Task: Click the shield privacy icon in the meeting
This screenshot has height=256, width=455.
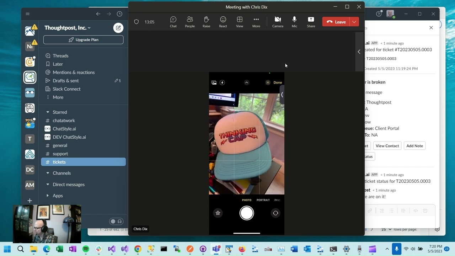Action: click(136, 22)
